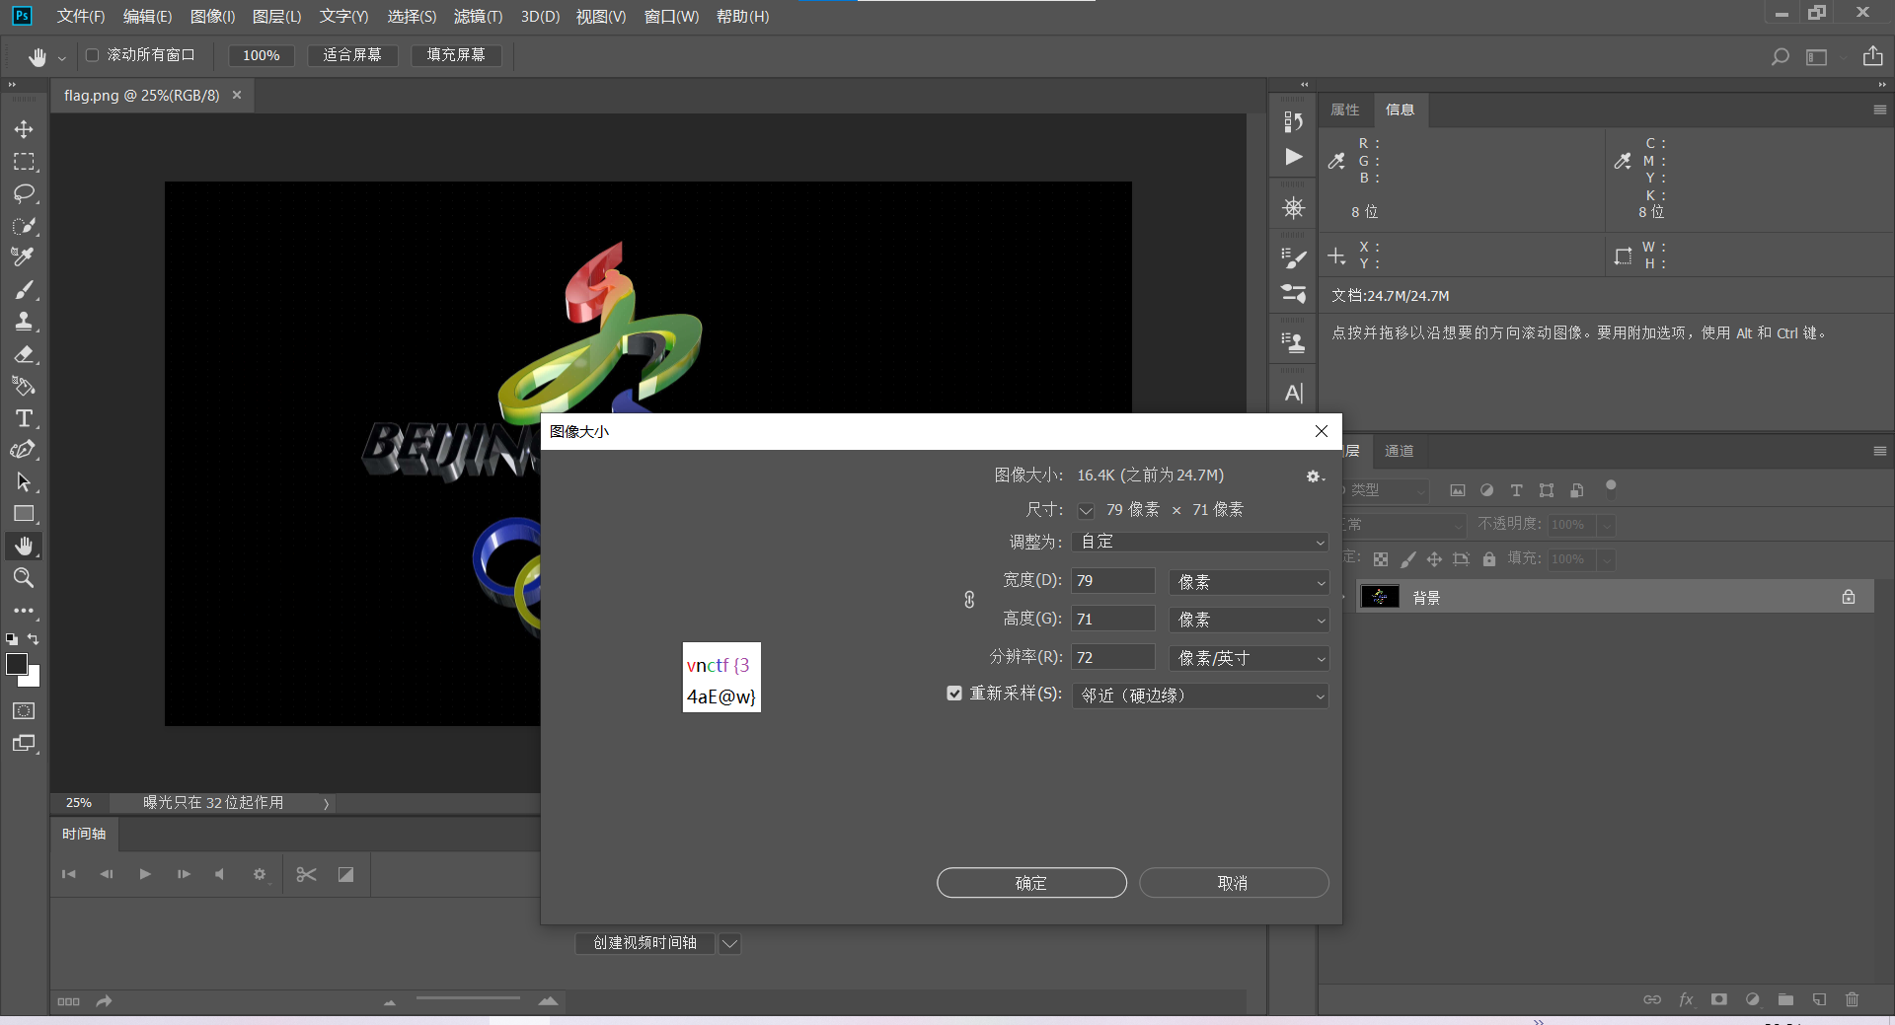Open the Filter menu
1895x1025 pixels.
[478, 17]
